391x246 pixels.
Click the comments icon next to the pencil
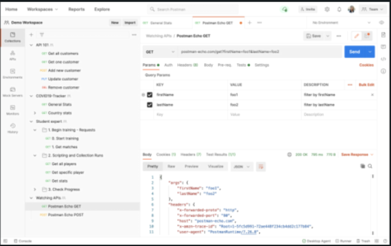click(x=367, y=36)
